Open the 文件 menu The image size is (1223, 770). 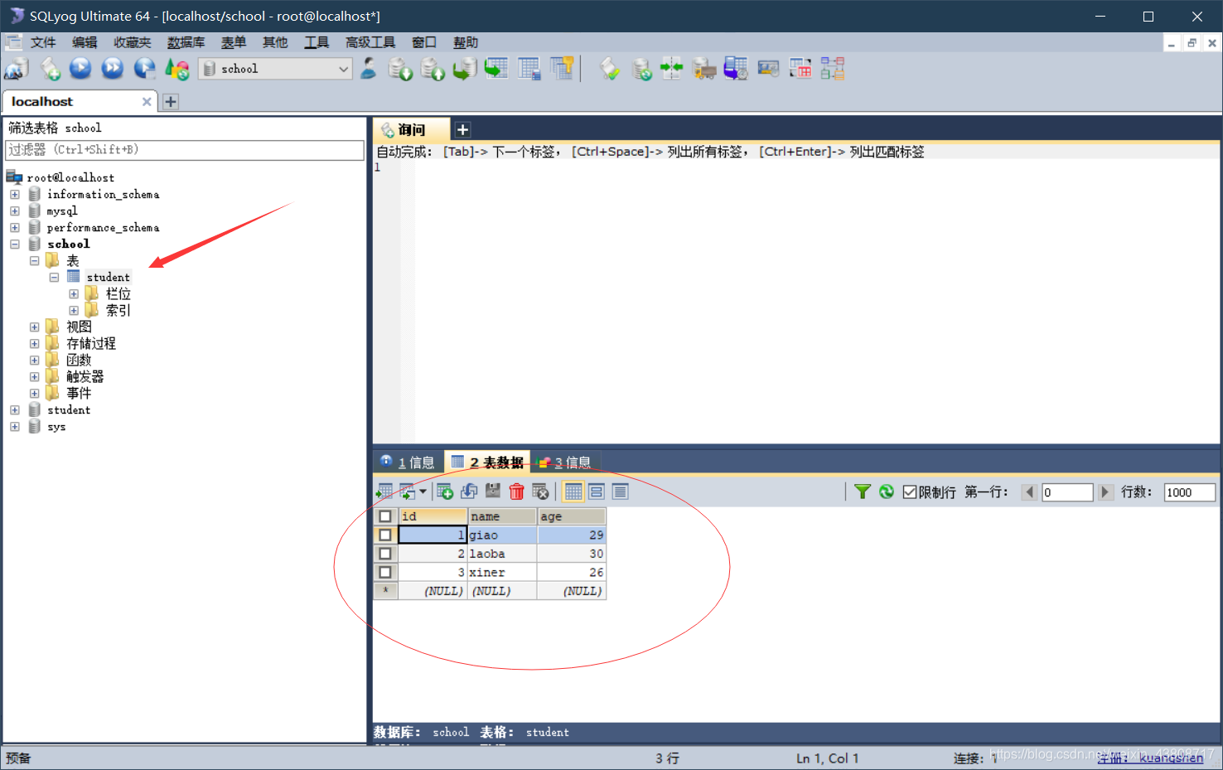coord(43,42)
